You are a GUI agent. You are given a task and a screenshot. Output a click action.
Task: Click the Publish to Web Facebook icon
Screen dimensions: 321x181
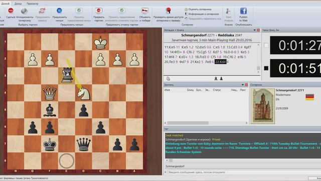(x=243, y=11)
